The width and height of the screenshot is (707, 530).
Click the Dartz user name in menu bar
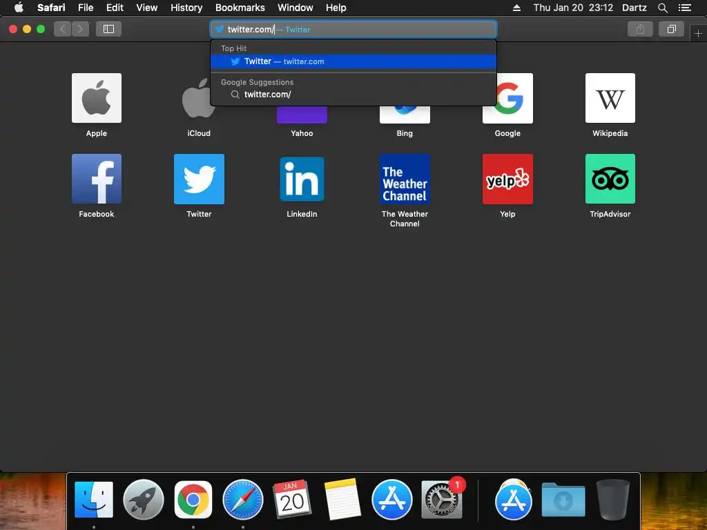634,8
